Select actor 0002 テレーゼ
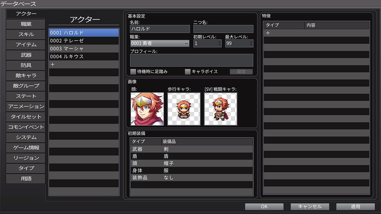 (84, 41)
